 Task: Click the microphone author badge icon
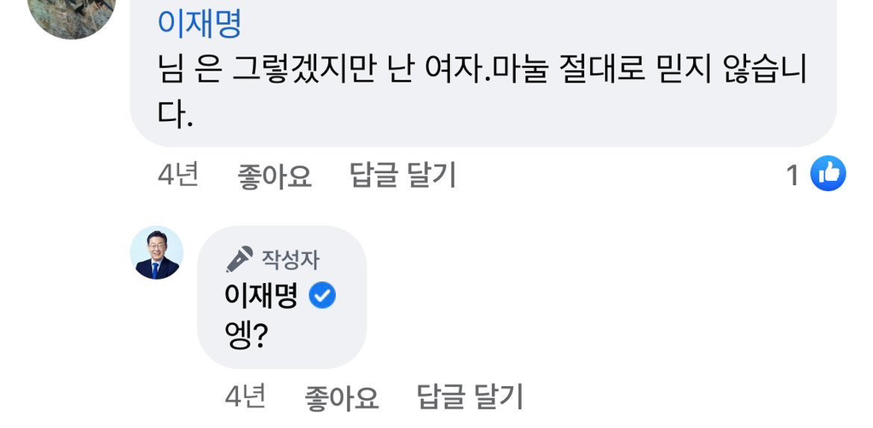pos(240,257)
